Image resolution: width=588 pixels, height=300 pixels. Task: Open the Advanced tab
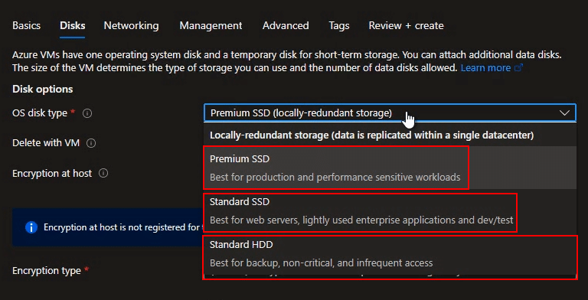[286, 25]
